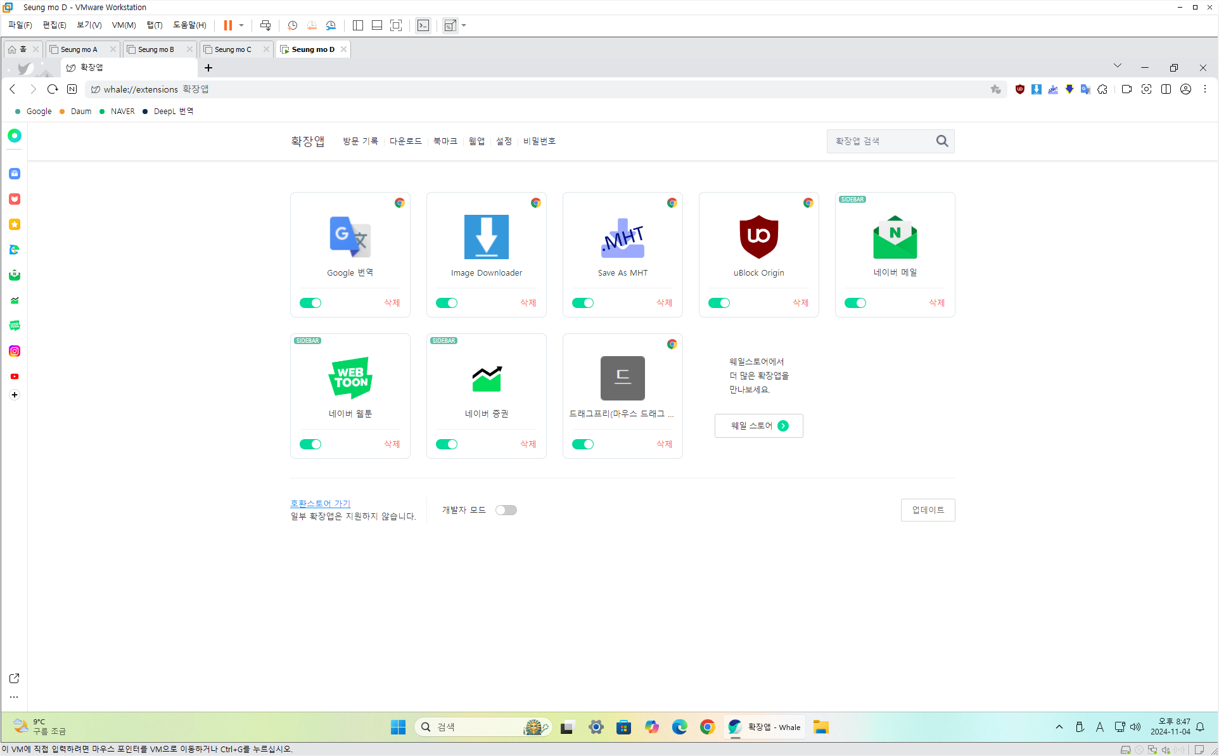This screenshot has height=756, width=1219.
Task: Click the Chrome icon in the Windows taskbar
Action: 708,727
